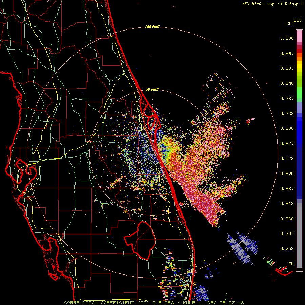Click the TH threshold label
305x305 pixels.
pos(291,264)
